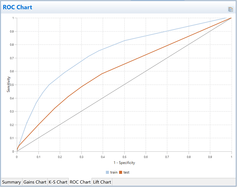The height and width of the screenshot is (187, 237).
Task: Open the Gains Chart tab
Action: pyautogui.click(x=35, y=182)
